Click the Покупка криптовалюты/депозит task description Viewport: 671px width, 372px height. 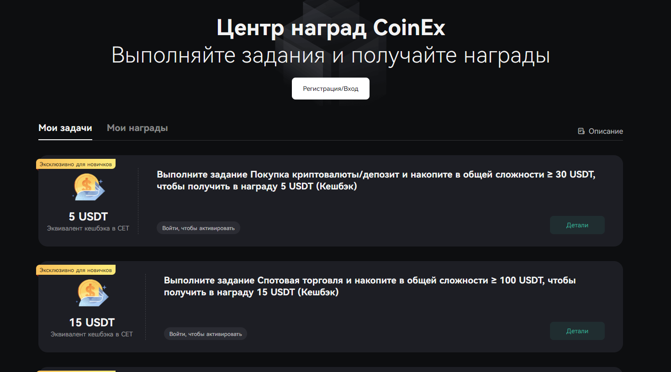tap(376, 180)
